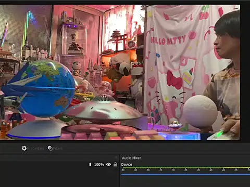Click the green Device volume meter

pos(185,168)
